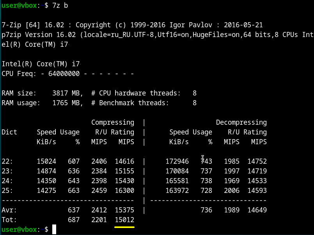This screenshot has height=235, width=314.
Task: Select the decompression rating "14593"
Action: [257, 191]
